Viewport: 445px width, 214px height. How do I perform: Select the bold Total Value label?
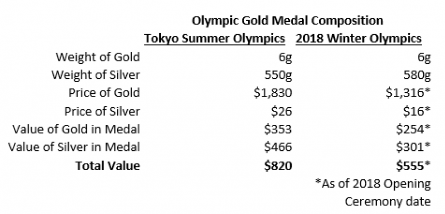[108, 166]
